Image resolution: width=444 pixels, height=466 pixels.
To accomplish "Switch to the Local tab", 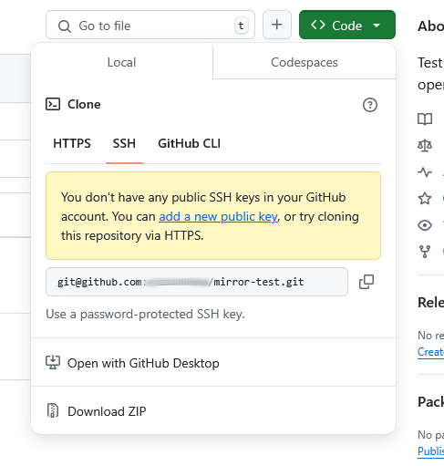I will (121, 62).
